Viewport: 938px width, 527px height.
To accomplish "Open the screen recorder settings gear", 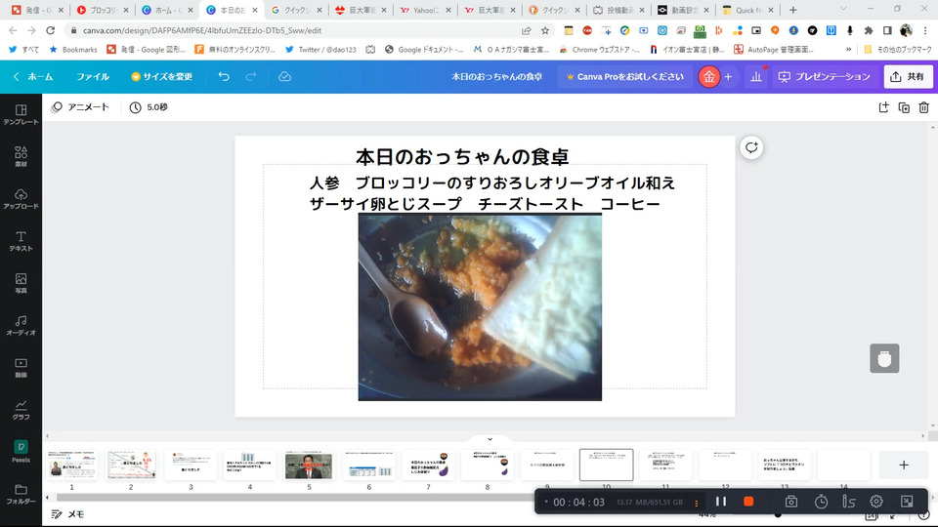I will pyautogui.click(x=876, y=502).
